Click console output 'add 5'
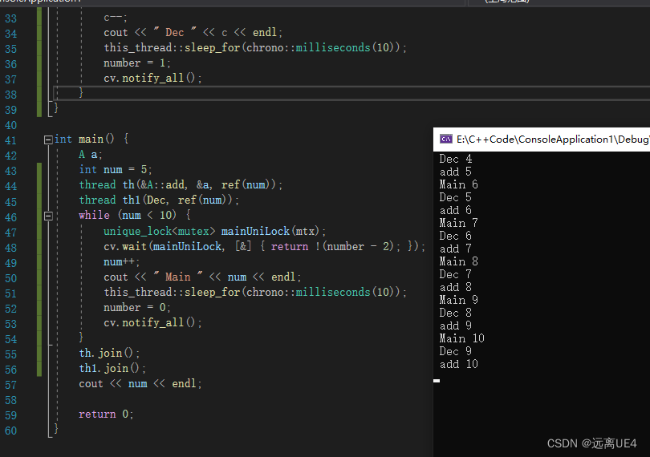The height and width of the screenshot is (457, 650). coord(456,172)
